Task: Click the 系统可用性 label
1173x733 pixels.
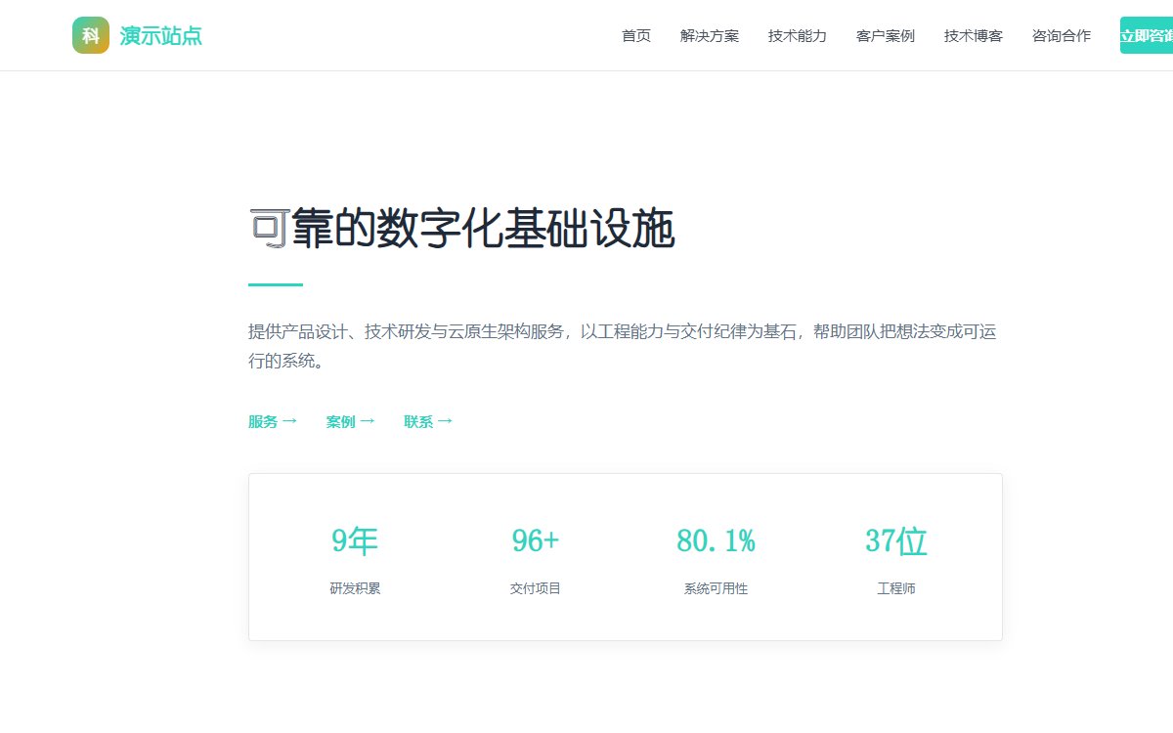Action: coord(716,588)
